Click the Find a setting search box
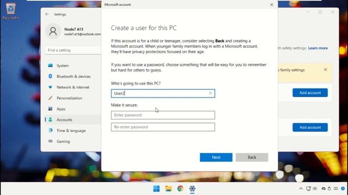The width and height of the screenshot is (348, 195). [73, 50]
